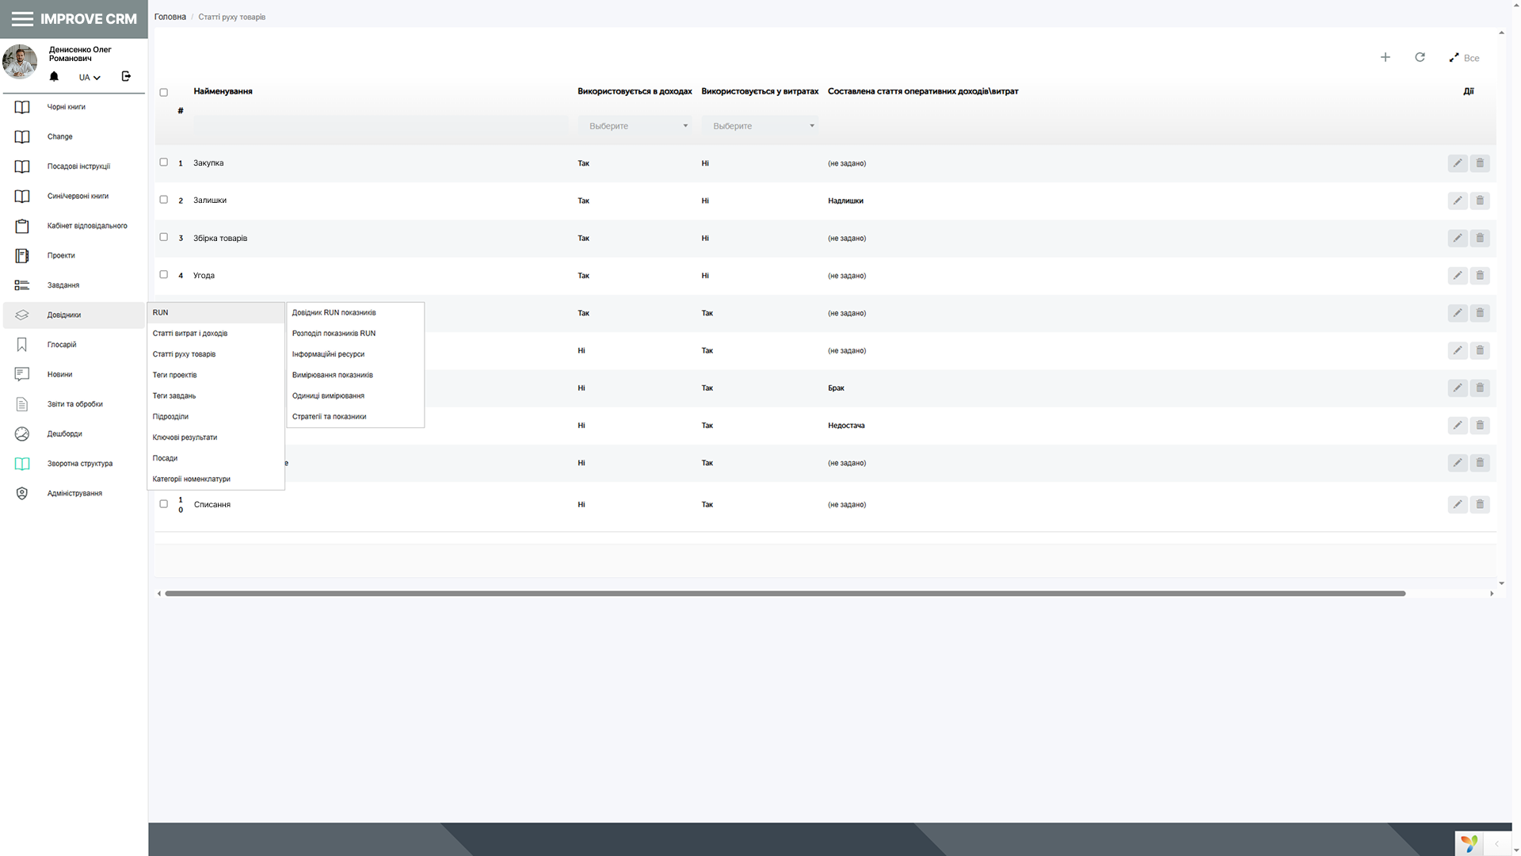
Task: Edit the Закупка row with pencil
Action: coord(1457,163)
